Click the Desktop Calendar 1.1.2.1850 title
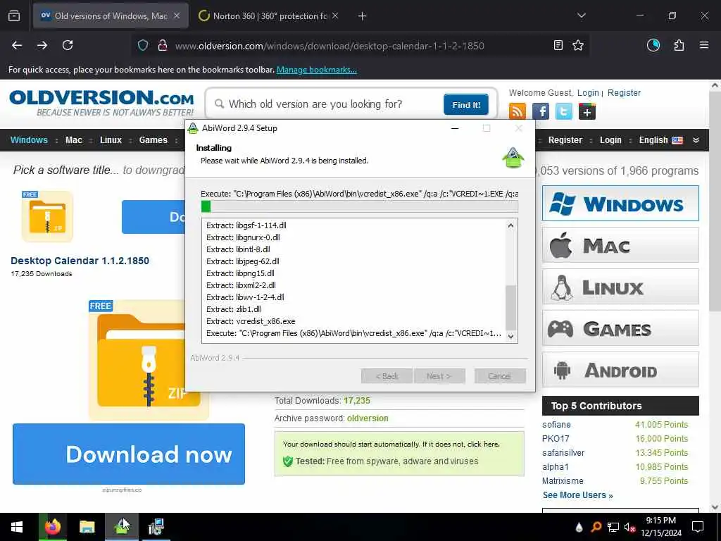Viewport: 721px width, 541px height. (x=80, y=261)
